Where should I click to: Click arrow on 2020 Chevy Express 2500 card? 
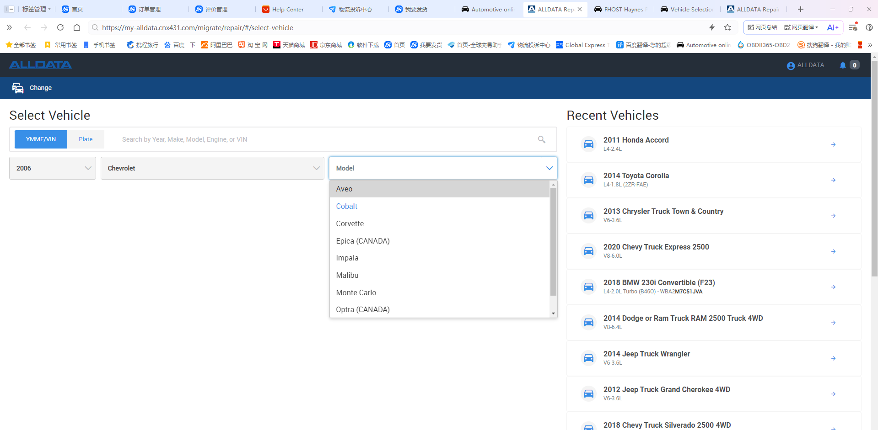[834, 251]
